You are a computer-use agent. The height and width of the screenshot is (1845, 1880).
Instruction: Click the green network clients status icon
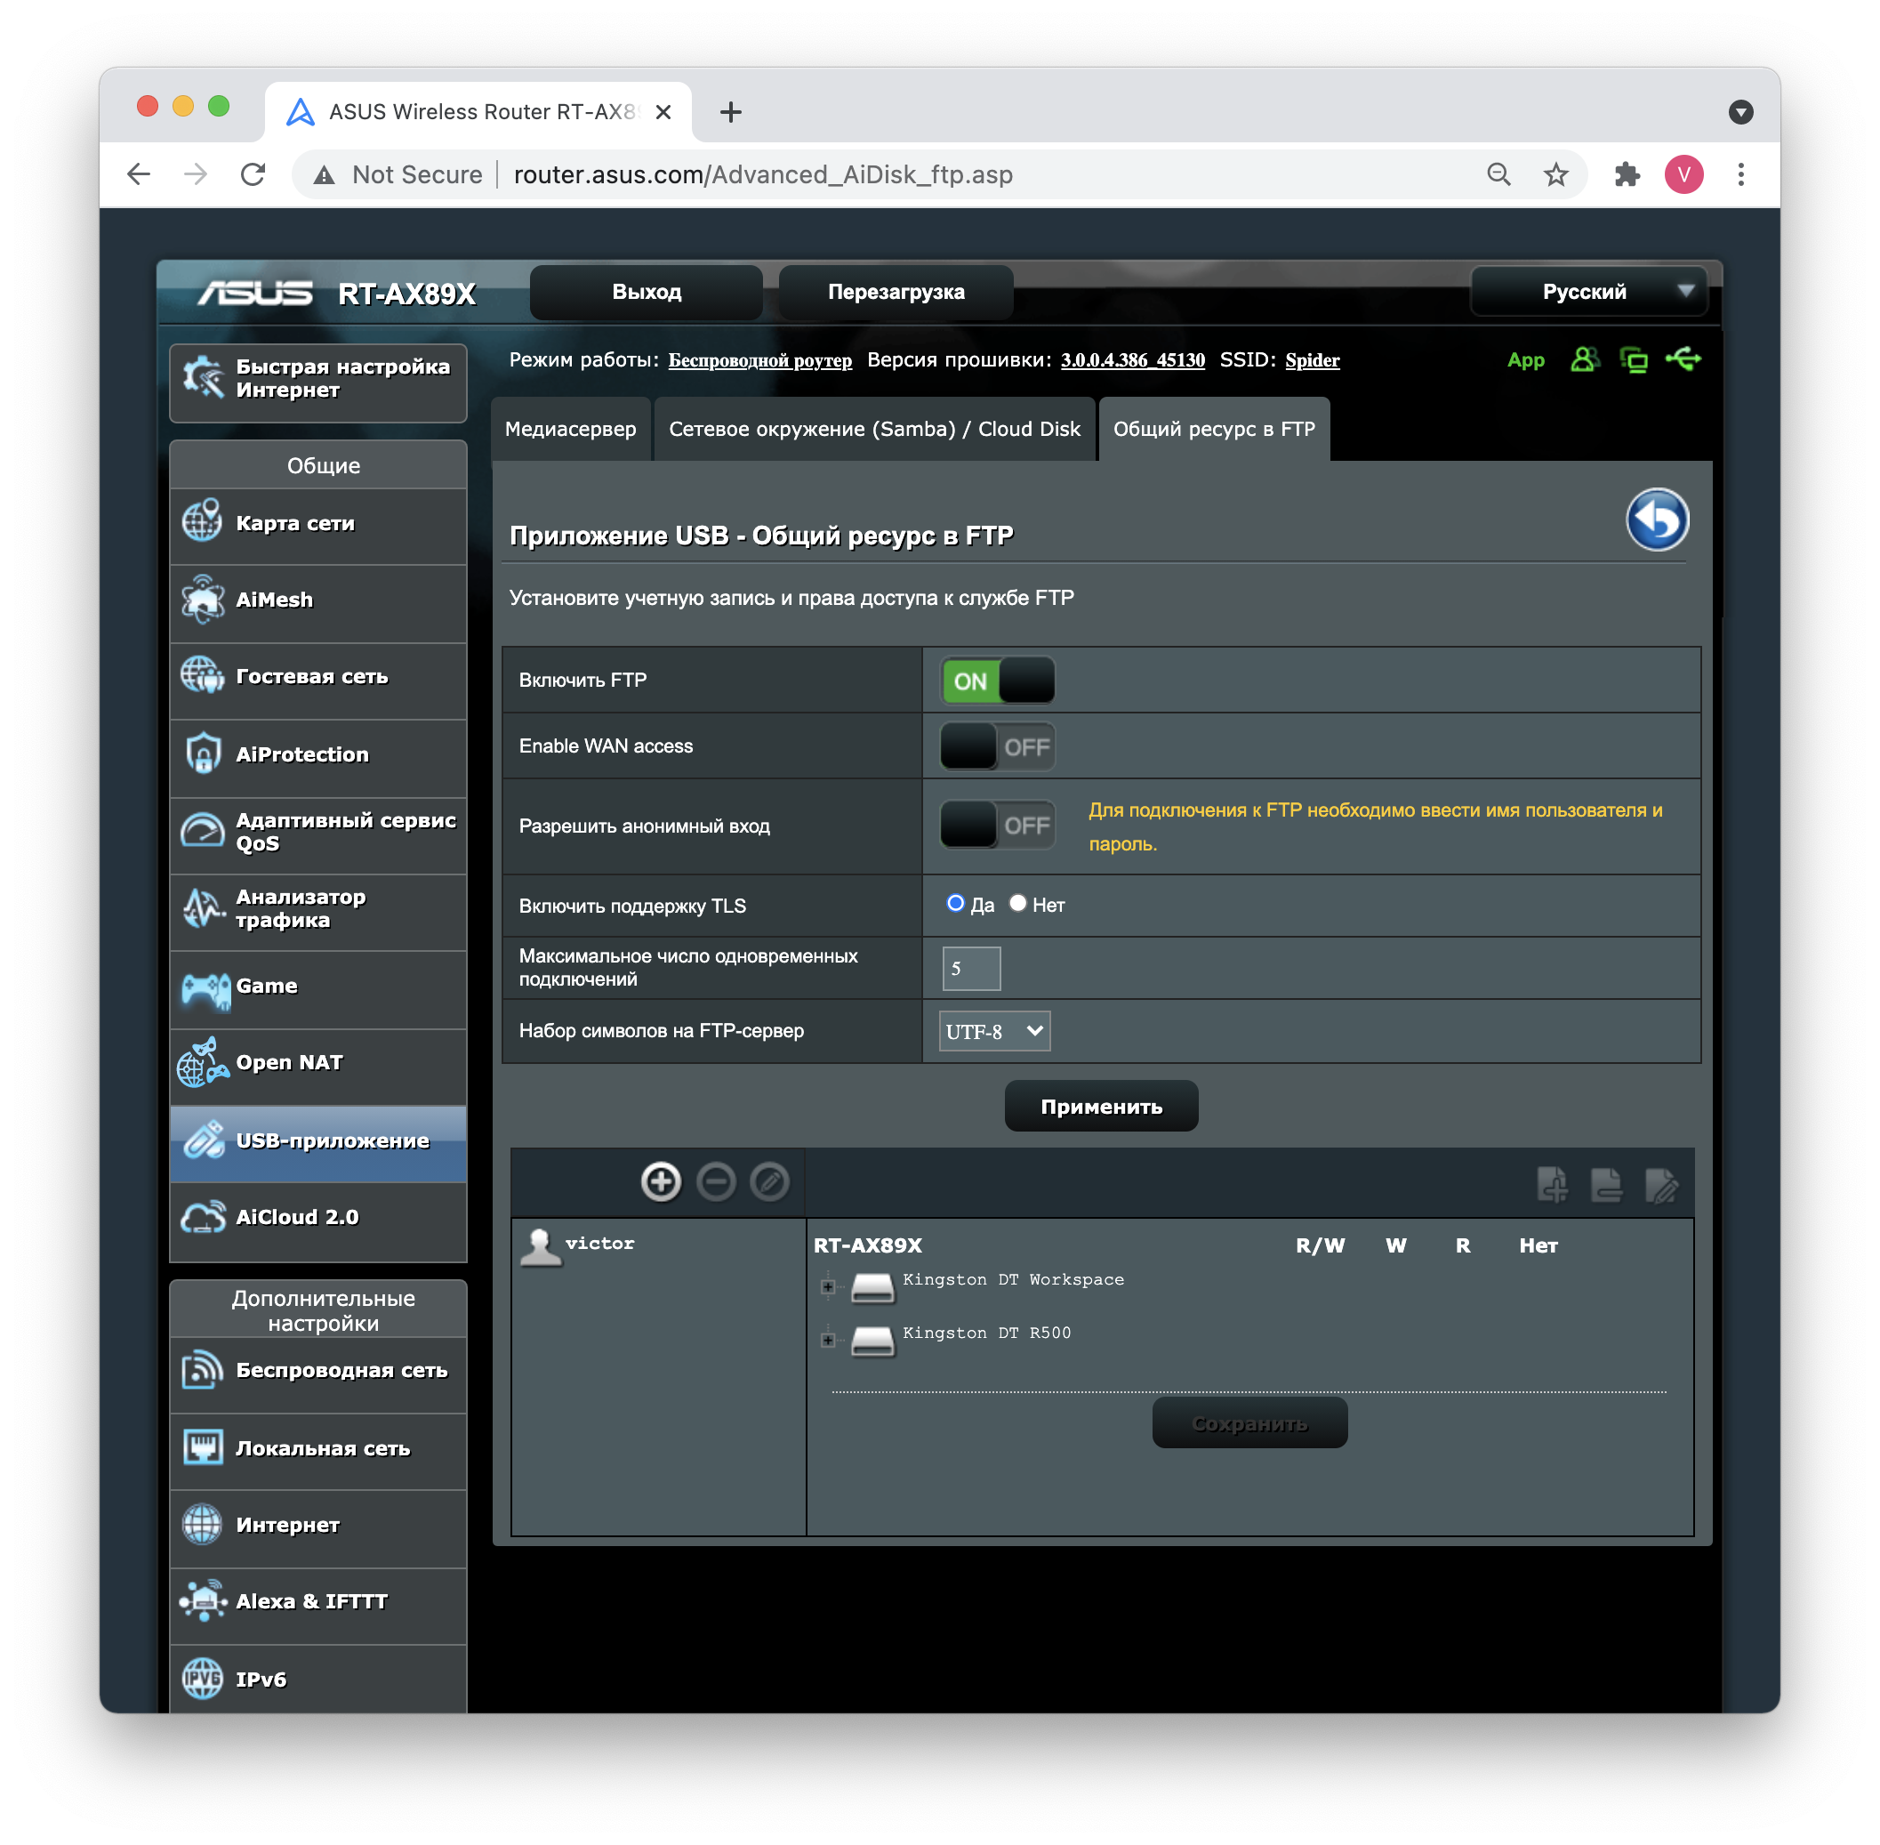pos(1633,359)
